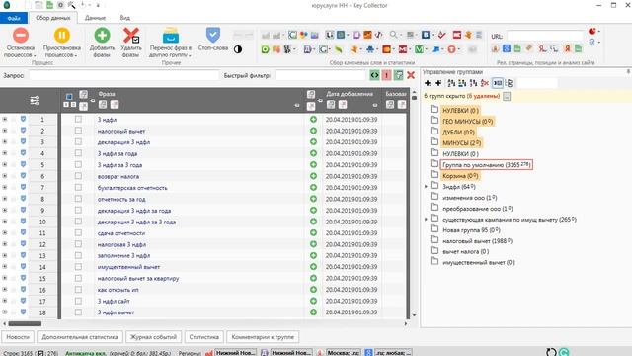Open the Stop-words shield icon
Viewport: 632px width, 356px height.
point(213,36)
